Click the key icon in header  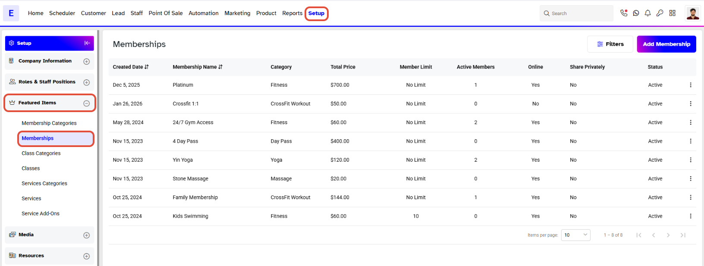coord(660,13)
